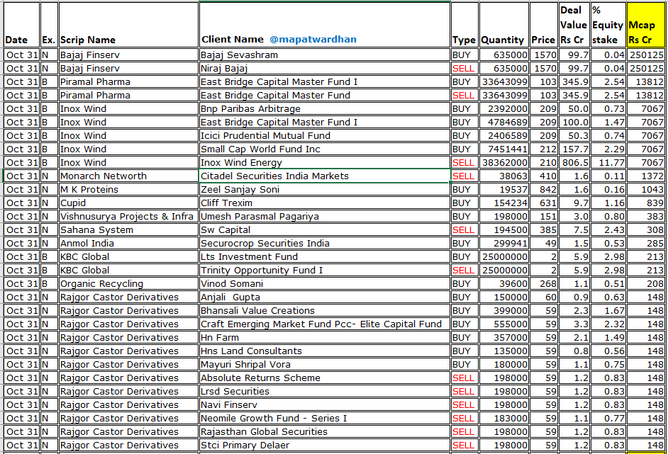Click quantity 38362000 for Inox Wind Energy

point(504,162)
